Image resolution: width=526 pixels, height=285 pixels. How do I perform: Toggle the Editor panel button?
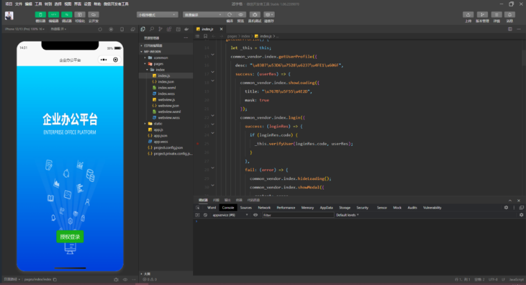53,15
